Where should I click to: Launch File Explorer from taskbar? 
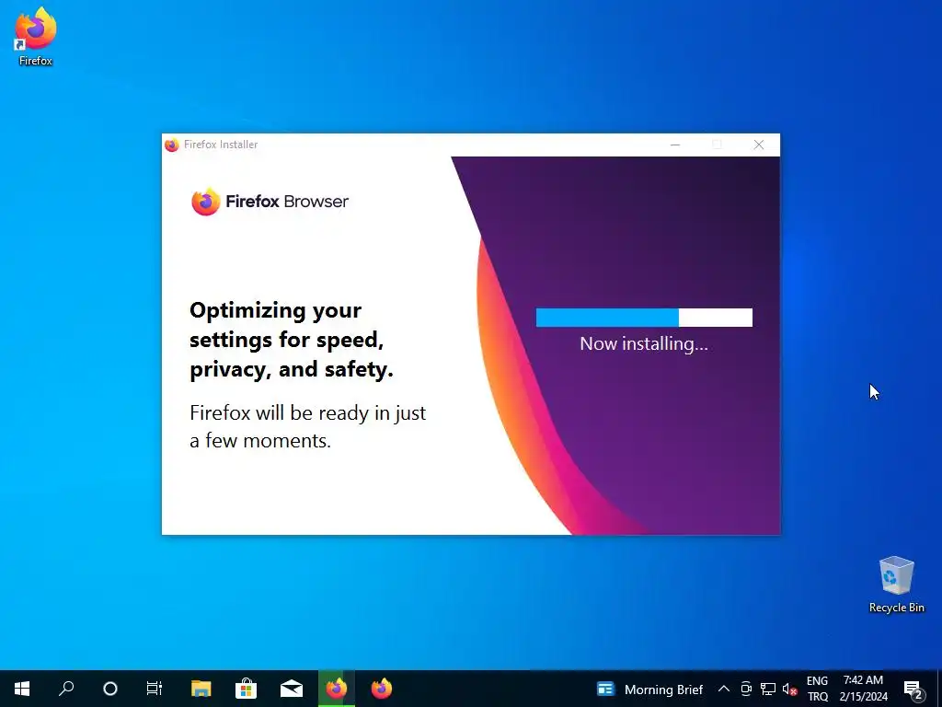201,689
